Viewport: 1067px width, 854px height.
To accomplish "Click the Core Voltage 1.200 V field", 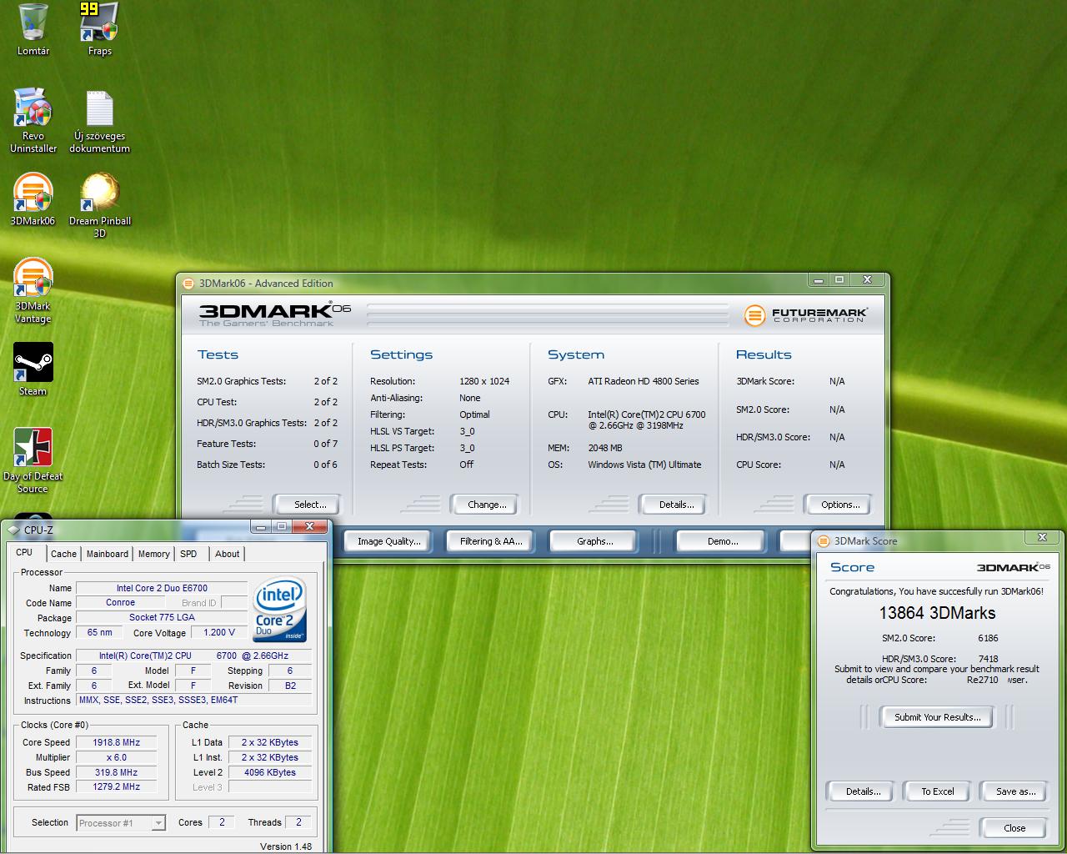I will pyautogui.click(x=219, y=632).
